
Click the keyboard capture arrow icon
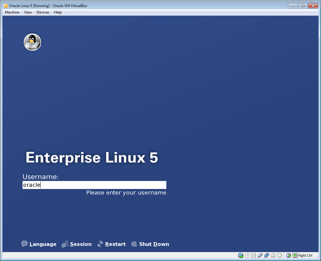click(295, 255)
